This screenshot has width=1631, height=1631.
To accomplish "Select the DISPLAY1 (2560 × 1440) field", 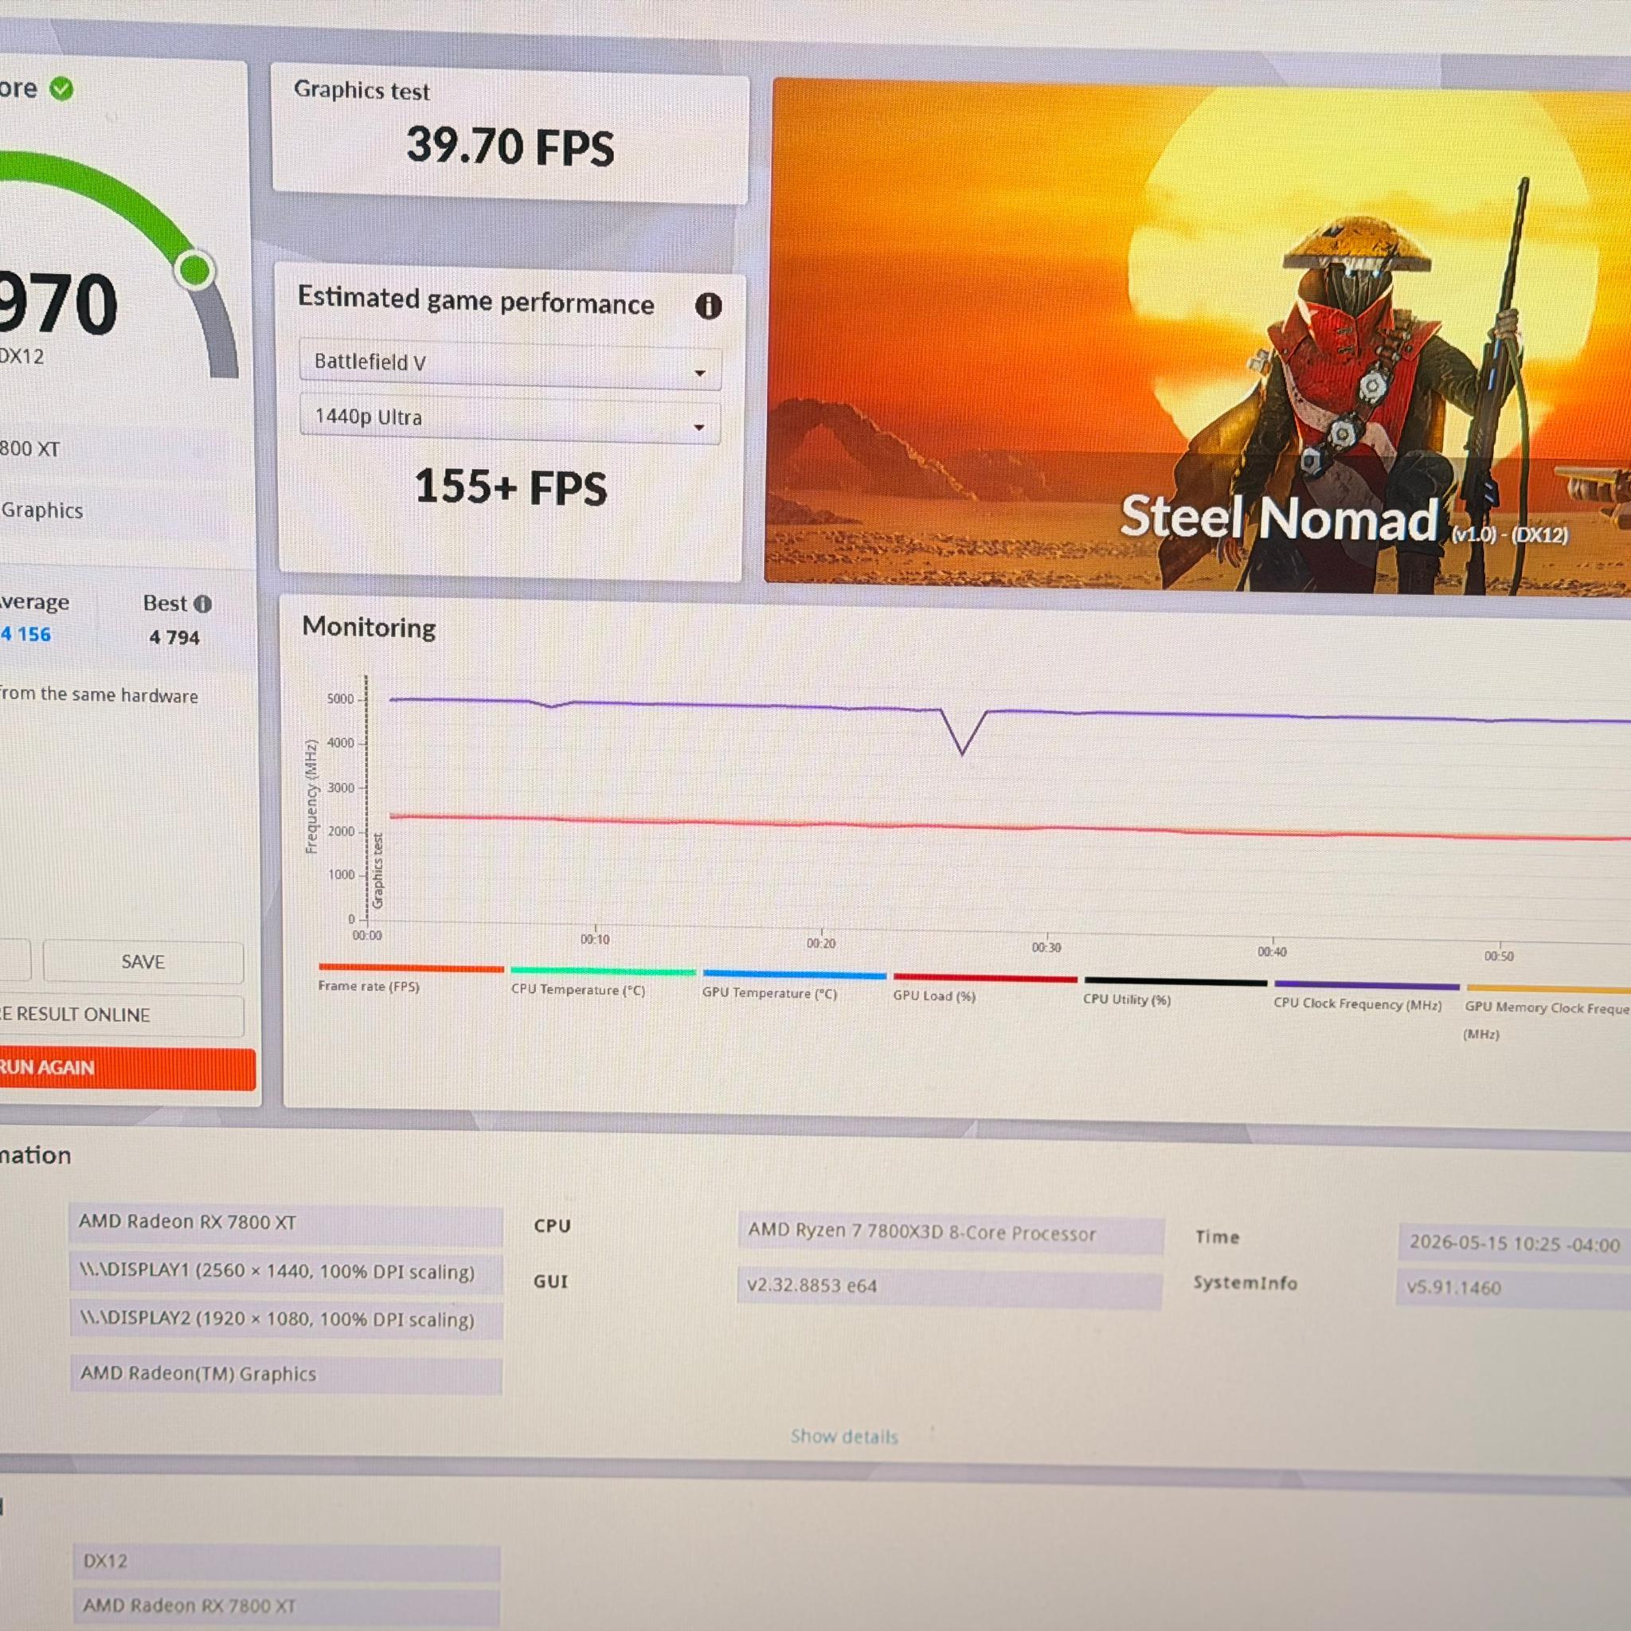I will click(286, 1272).
